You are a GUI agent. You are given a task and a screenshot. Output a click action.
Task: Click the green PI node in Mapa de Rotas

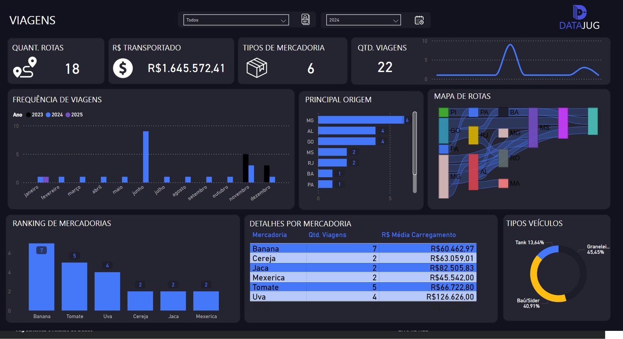[x=443, y=112]
